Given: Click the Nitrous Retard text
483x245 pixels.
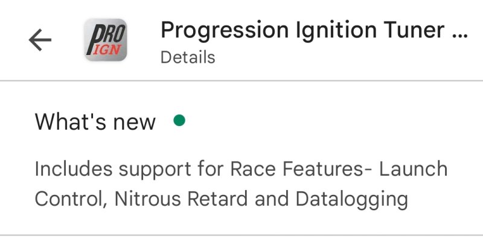Looking at the screenshot, I should click(x=181, y=199).
